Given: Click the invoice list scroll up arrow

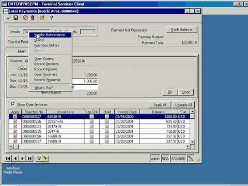Looking at the screenshot, I should (x=192, y=112).
